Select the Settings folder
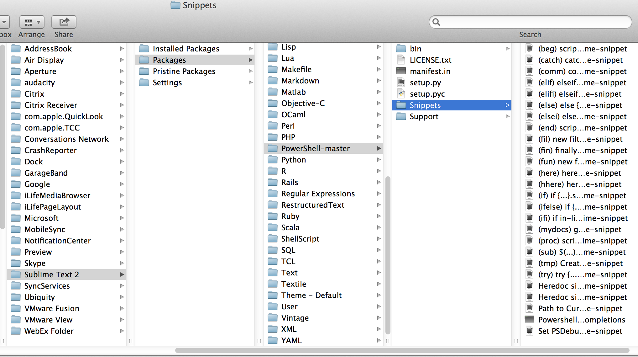This screenshot has width=638, height=357. click(x=195, y=83)
